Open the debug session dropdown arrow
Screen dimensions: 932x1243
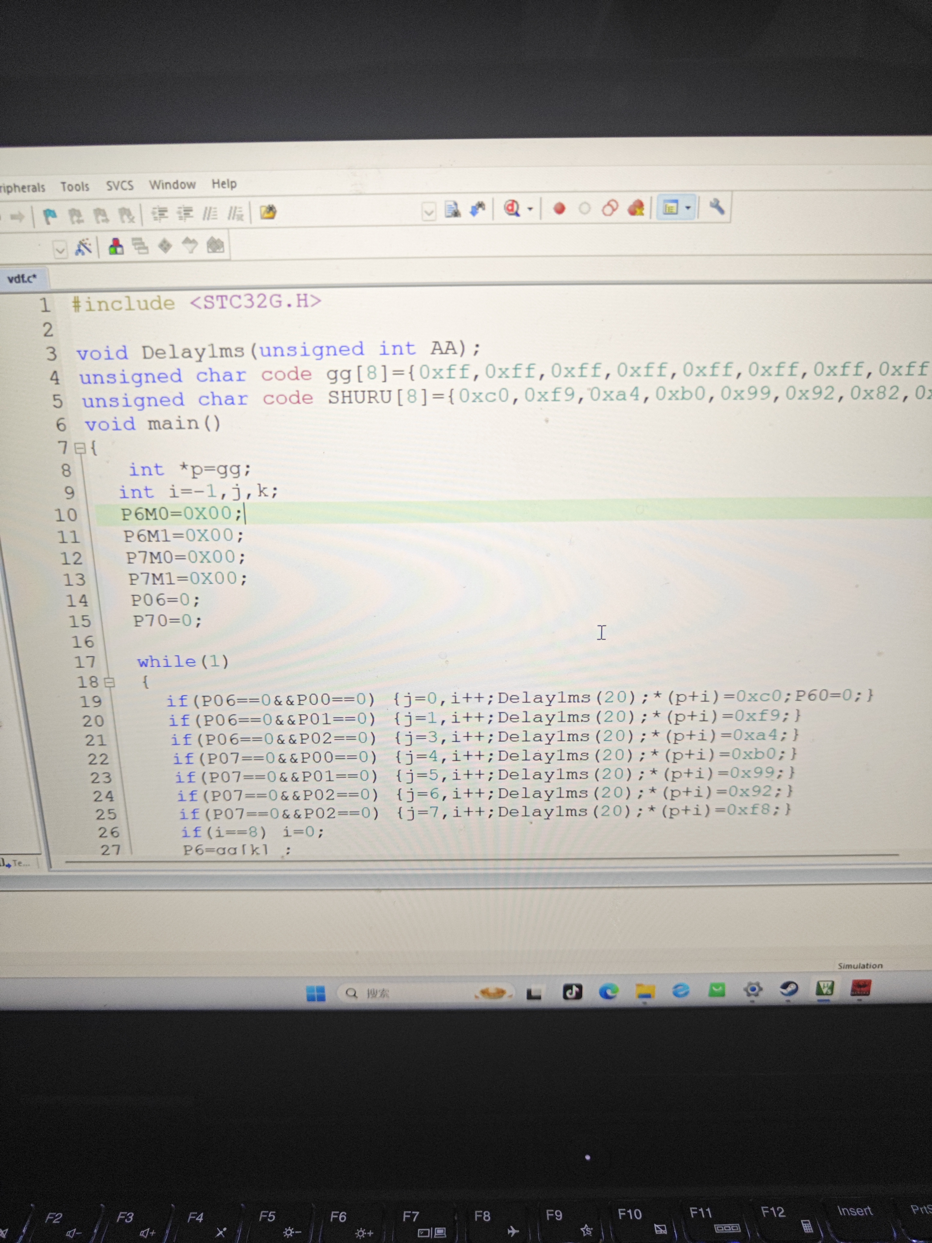click(x=530, y=209)
